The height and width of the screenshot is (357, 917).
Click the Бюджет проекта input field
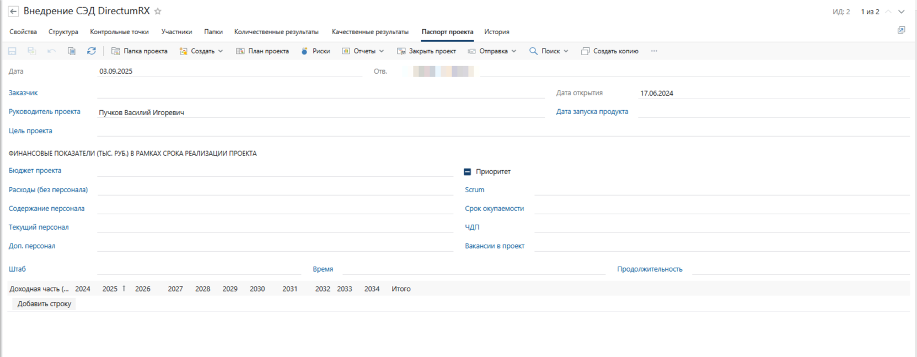(275, 171)
